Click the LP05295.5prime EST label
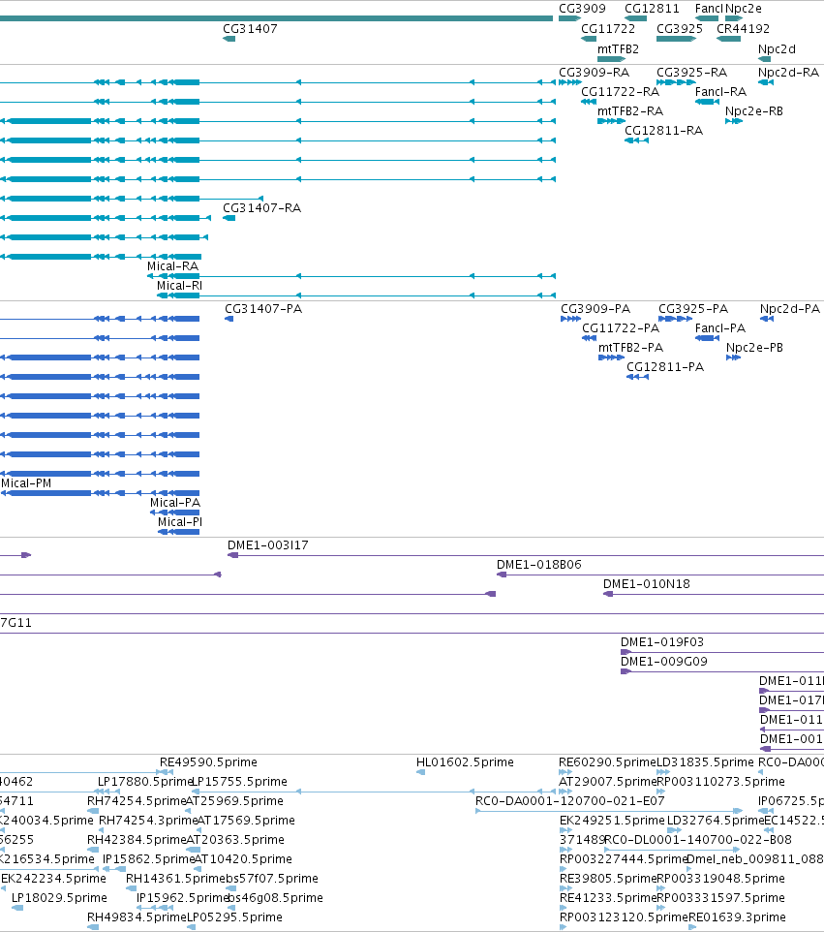The image size is (824, 932). tap(234, 917)
